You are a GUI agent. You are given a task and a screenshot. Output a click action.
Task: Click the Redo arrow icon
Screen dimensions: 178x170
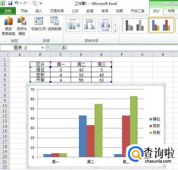(25, 3)
